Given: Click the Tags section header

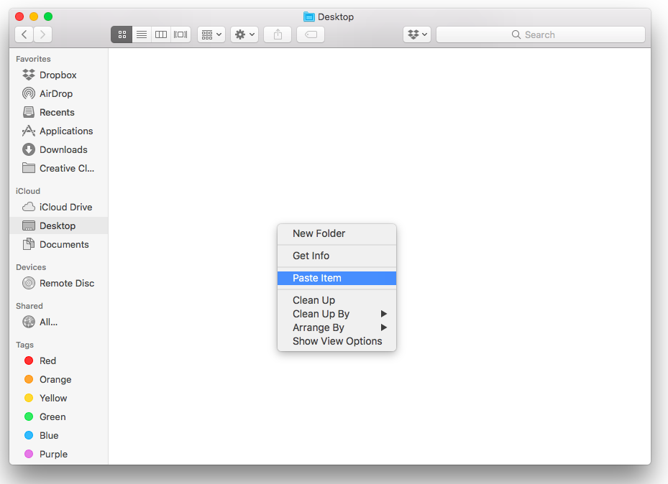Looking at the screenshot, I should pos(24,345).
